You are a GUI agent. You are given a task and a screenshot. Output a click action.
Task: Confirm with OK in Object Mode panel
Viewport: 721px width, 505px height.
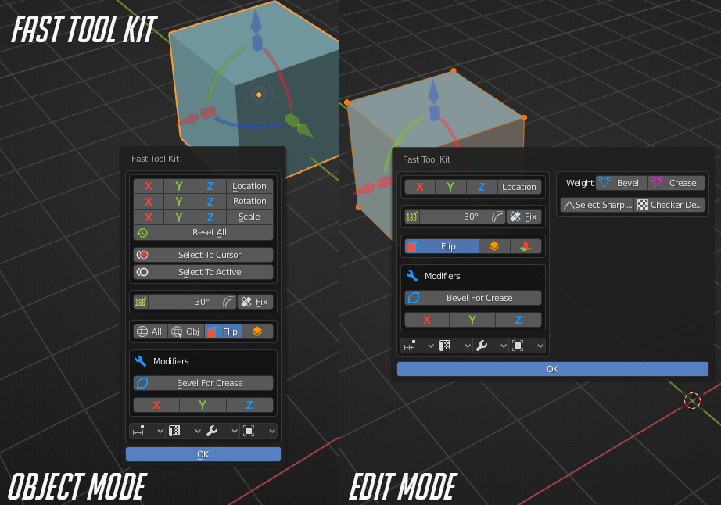[x=203, y=454]
